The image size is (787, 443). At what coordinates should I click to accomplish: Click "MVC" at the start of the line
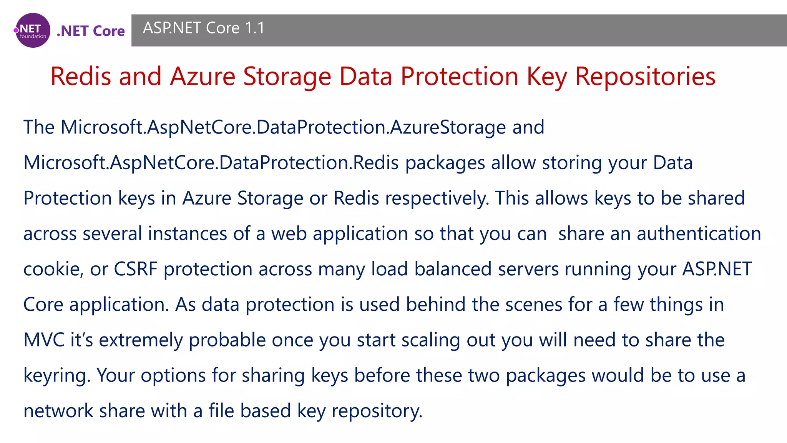pyautogui.click(x=44, y=340)
